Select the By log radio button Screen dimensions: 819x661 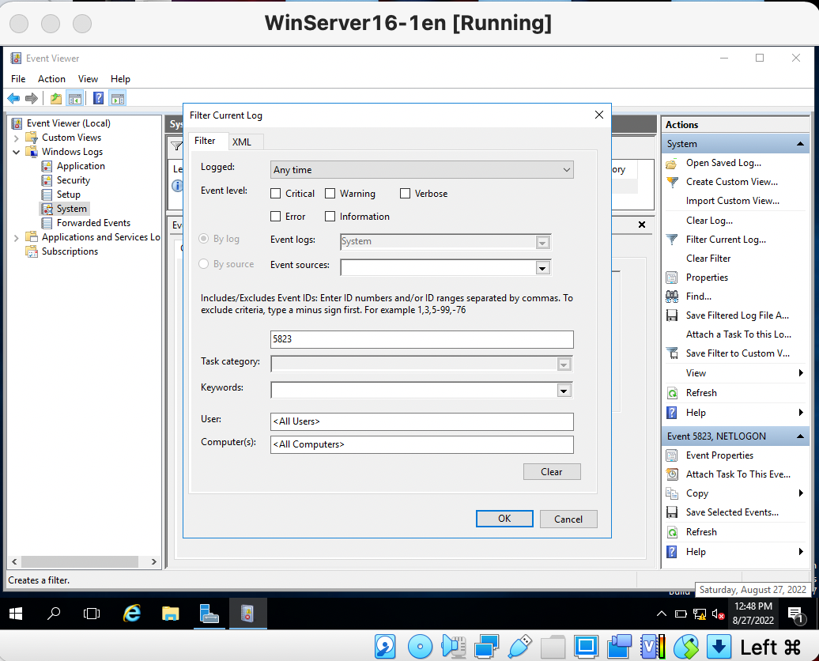[x=204, y=239]
